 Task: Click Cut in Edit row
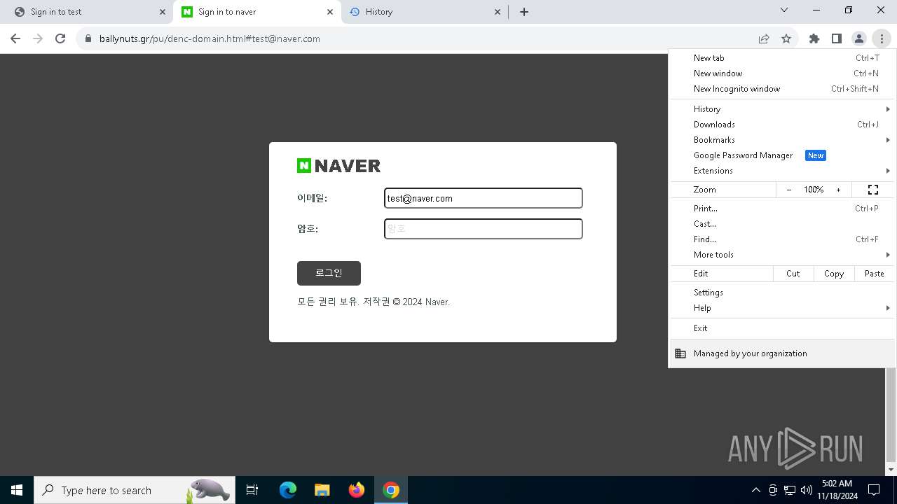[793, 274]
